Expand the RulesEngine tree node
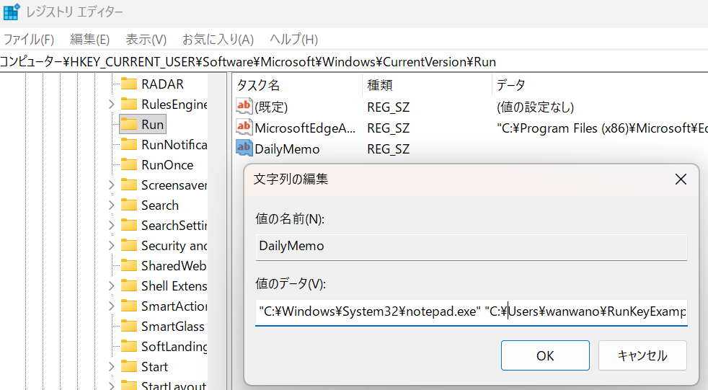Image resolution: width=708 pixels, height=390 pixels. pos(112,105)
